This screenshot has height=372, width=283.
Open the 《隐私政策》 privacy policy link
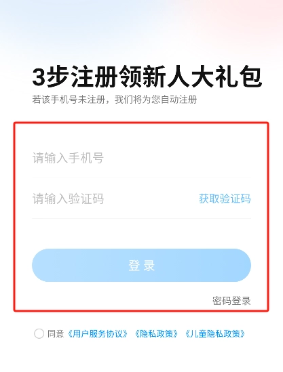pyautogui.click(x=156, y=334)
